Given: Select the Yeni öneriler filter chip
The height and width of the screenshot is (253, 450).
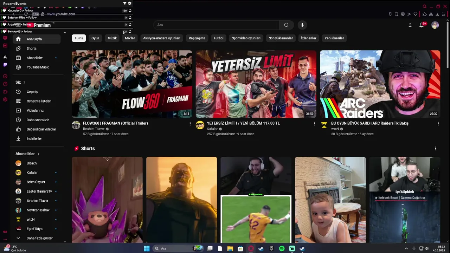Looking at the screenshot, I should pos(334,38).
